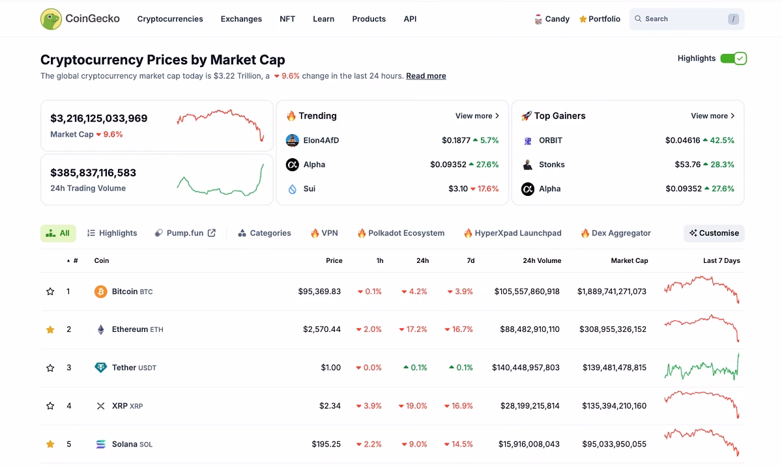Expand Trending with View more

tap(477, 116)
